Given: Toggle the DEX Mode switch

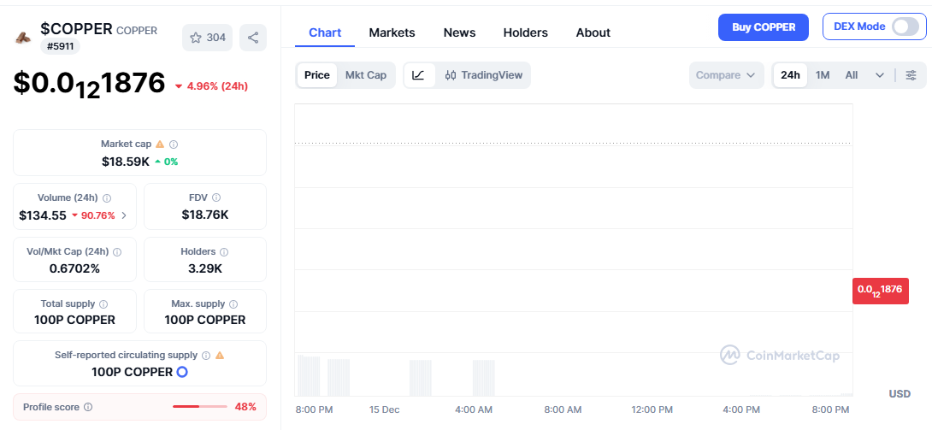Looking at the screenshot, I should 905,27.
